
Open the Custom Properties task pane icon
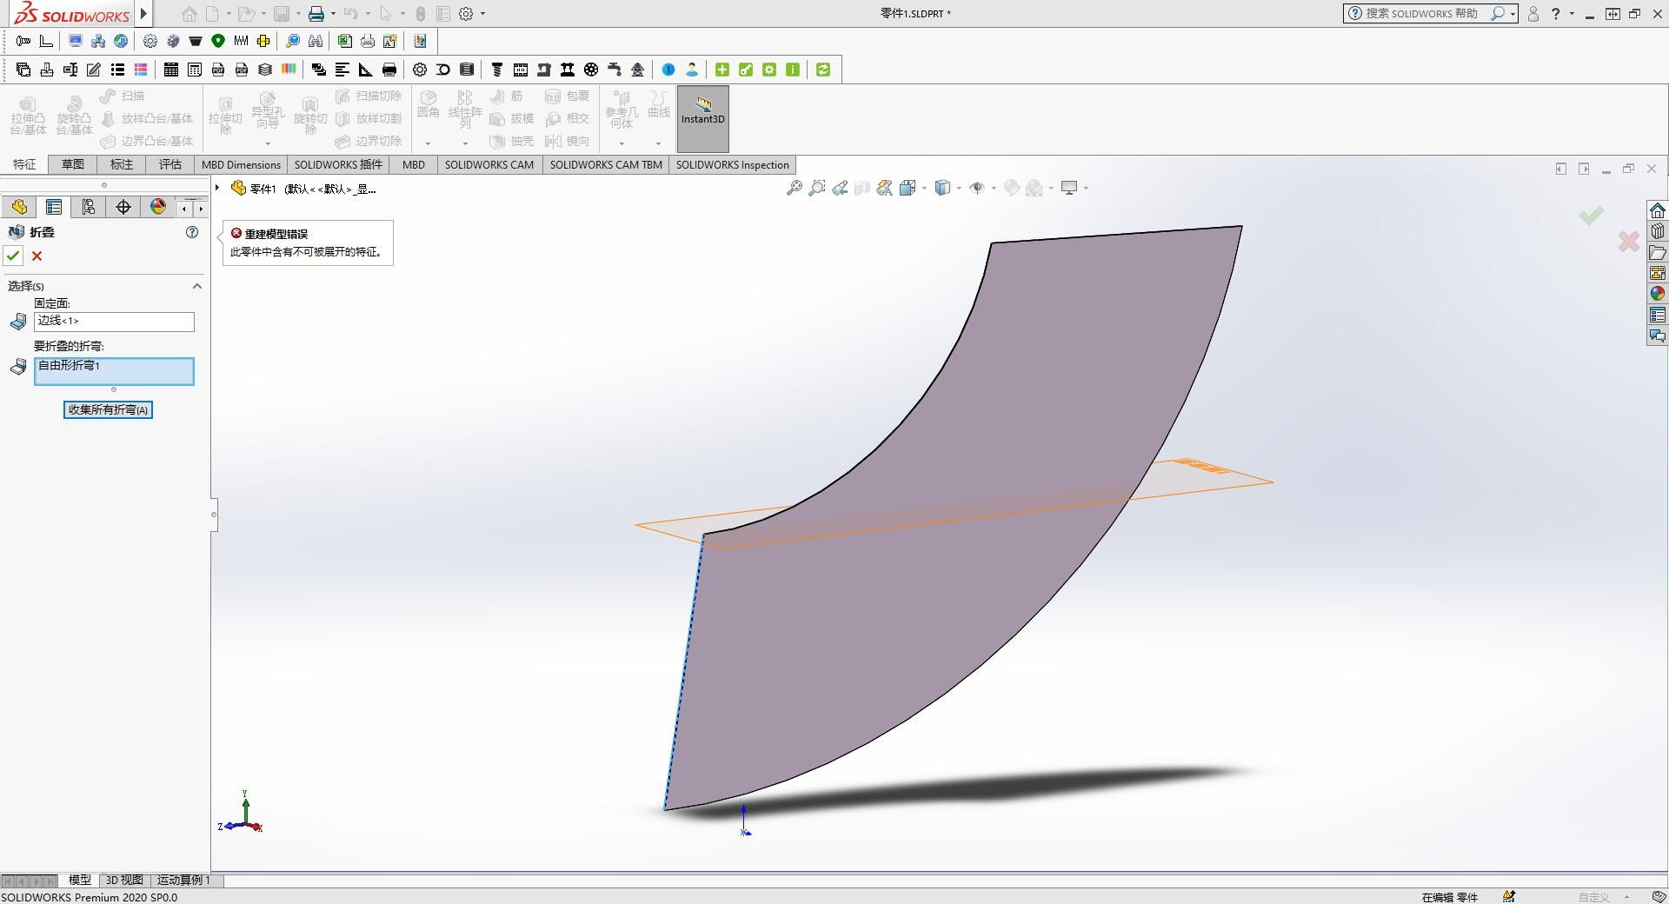click(x=1658, y=315)
